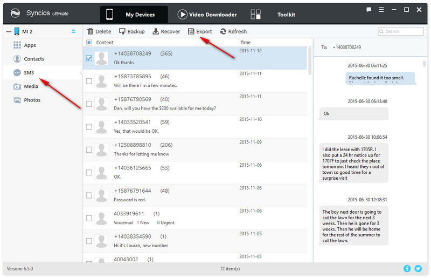Open the Video Downloader tab

coord(207,15)
